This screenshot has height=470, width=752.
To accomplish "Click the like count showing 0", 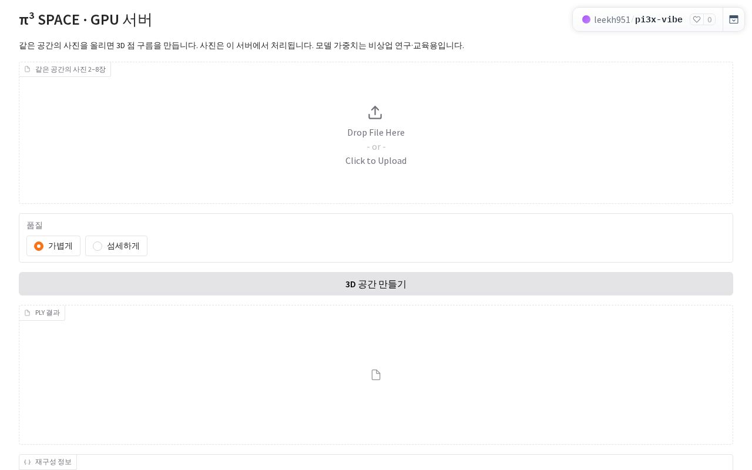I will (710, 19).
